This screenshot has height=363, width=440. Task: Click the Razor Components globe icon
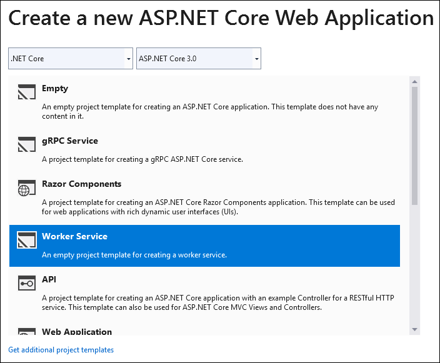(27, 187)
